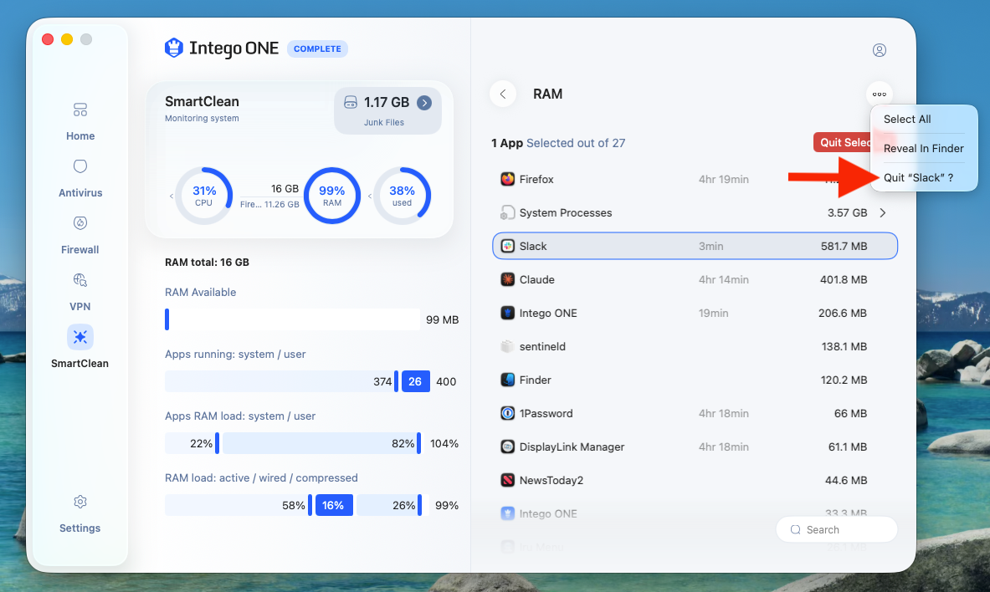Go back using the RAM back arrow

click(503, 94)
